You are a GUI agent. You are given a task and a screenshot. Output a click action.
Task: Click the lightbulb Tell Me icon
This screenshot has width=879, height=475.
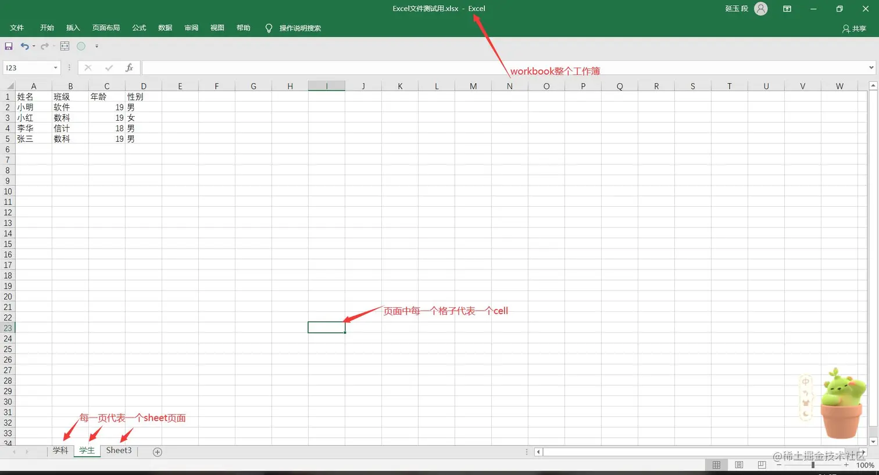[x=269, y=28]
